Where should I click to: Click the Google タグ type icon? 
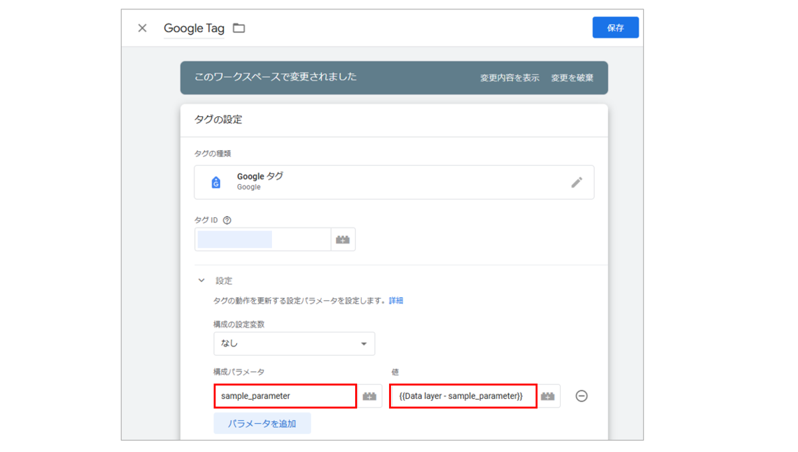(x=215, y=183)
